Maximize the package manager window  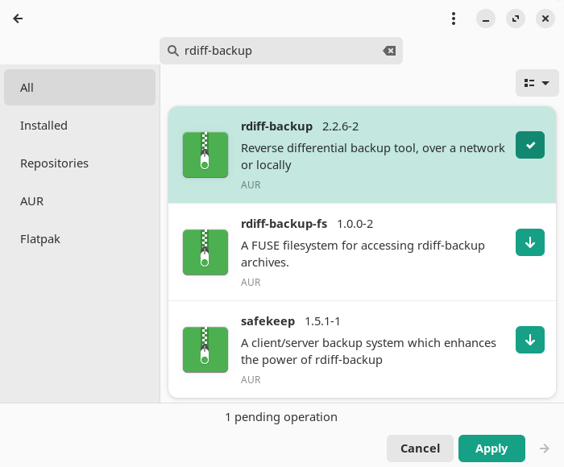coord(516,19)
